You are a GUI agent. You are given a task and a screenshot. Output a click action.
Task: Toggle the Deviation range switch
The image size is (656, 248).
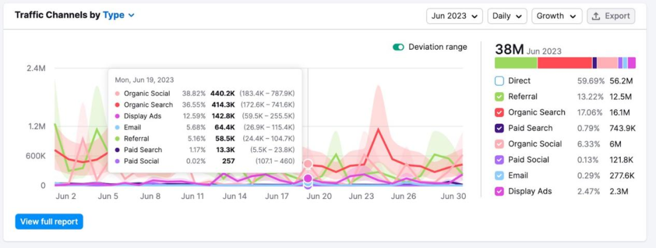point(398,47)
